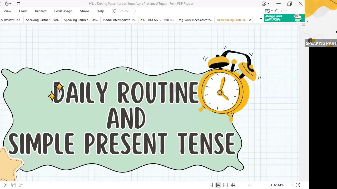Expand the account dropdown arrow
Viewport: 337px width, 189px height.
tap(268, 4)
